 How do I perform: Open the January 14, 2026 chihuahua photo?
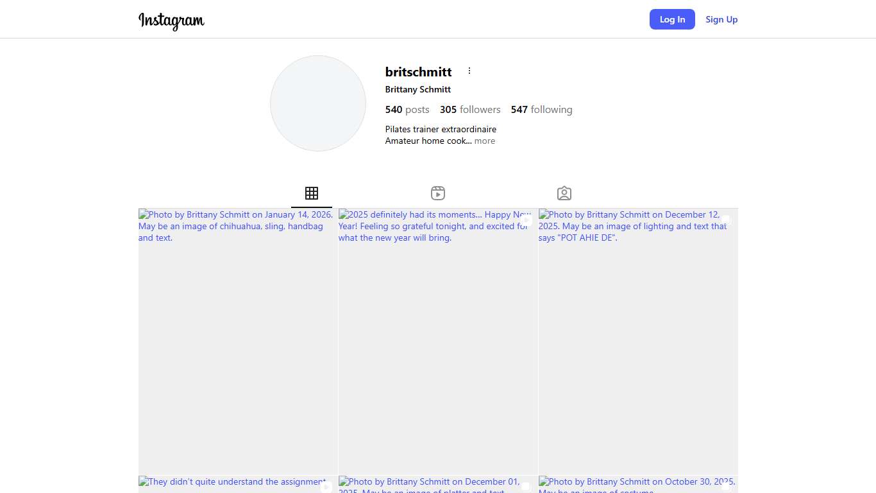(238, 342)
